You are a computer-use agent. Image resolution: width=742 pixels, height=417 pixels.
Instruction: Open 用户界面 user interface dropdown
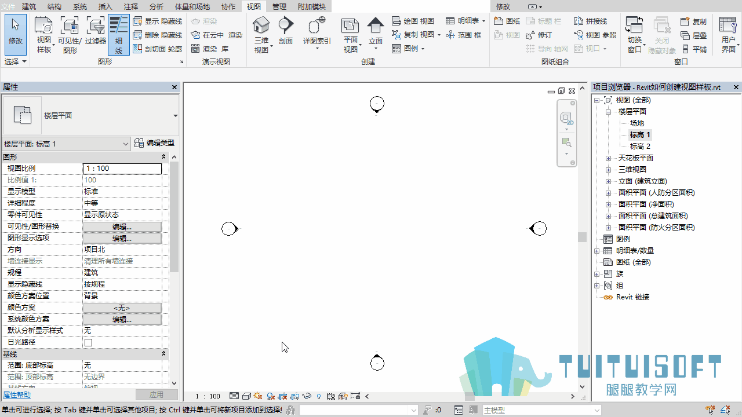728,35
